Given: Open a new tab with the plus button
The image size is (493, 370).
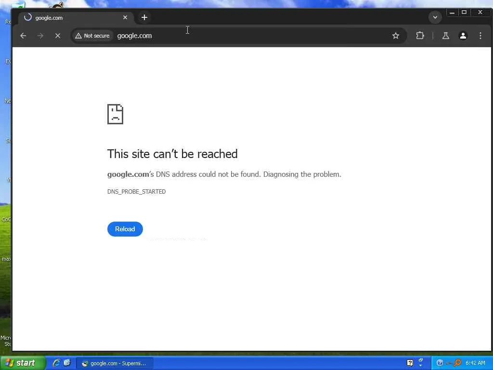Looking at the screenshot, I should point(144,18).
